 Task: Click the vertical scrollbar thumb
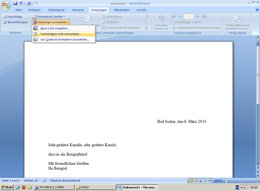pos(258,75)
